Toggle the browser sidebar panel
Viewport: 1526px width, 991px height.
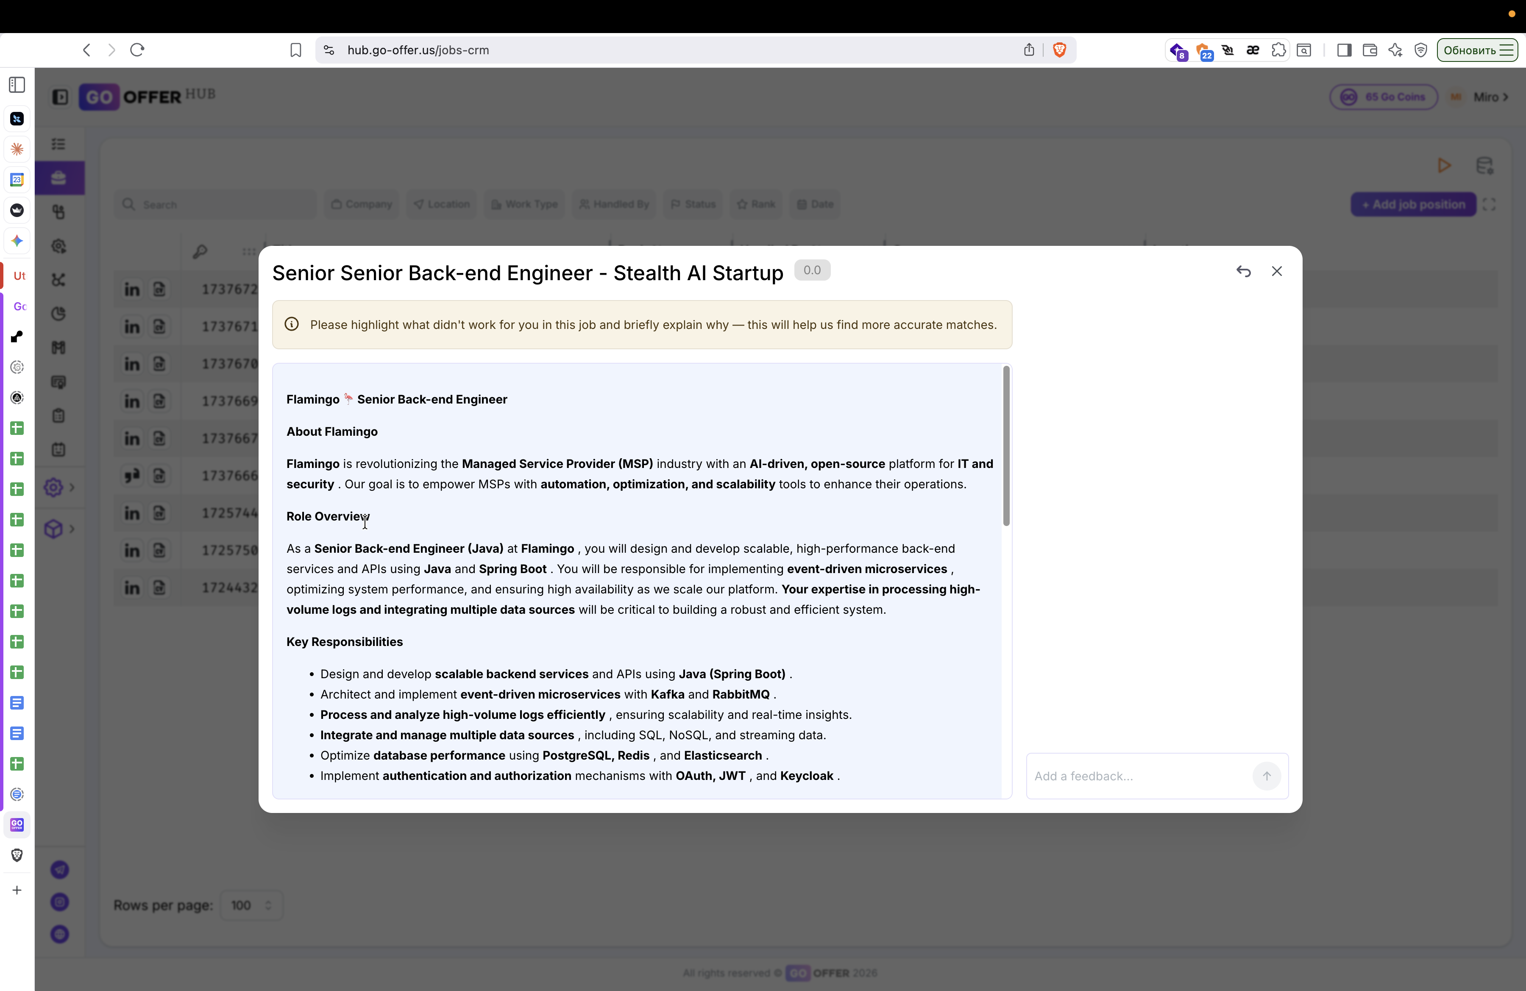click(x=1344, y=50)
